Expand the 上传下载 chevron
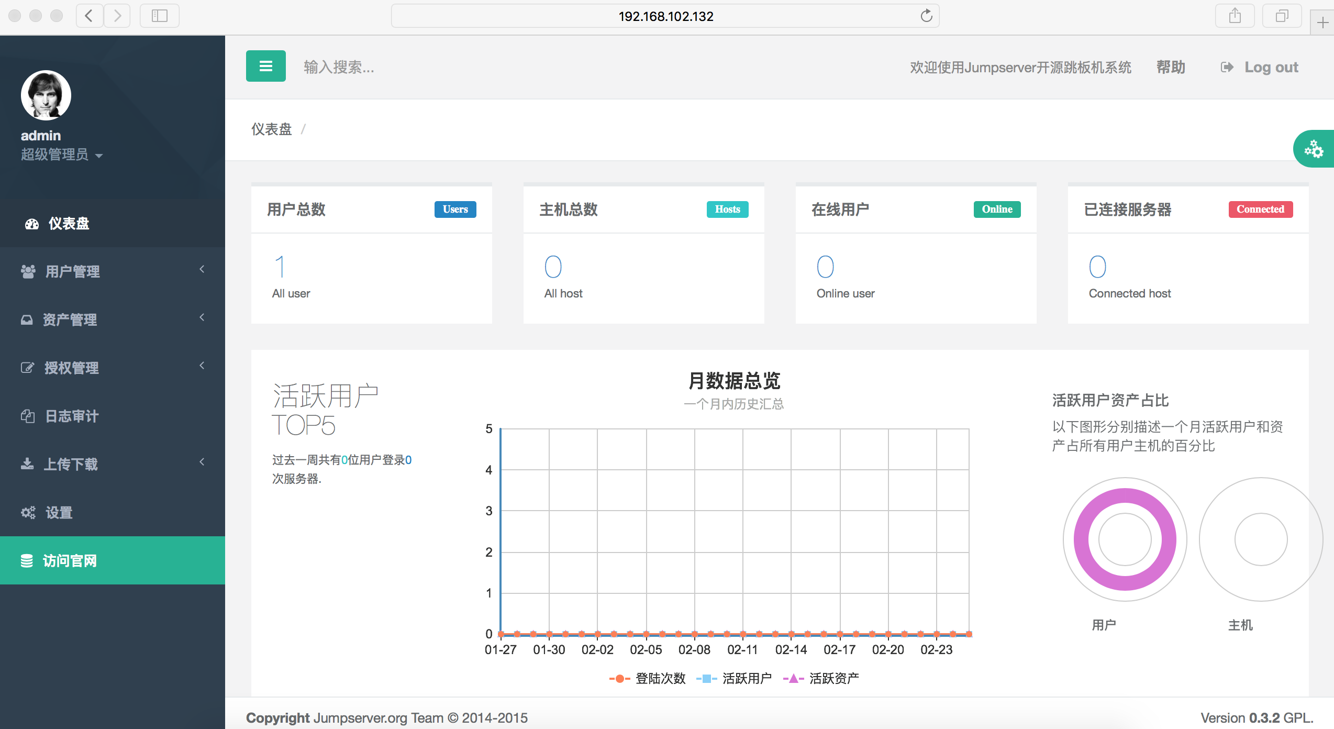 pos(202,462)
